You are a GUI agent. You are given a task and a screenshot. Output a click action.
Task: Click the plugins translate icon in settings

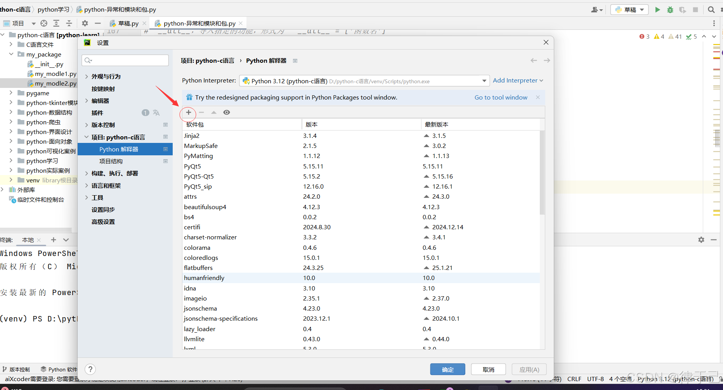[156, 113]
